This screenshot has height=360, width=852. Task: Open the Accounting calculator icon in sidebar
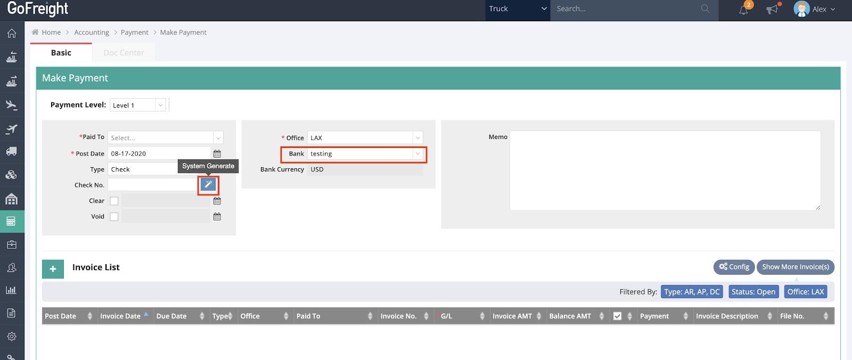click(11, 222)
